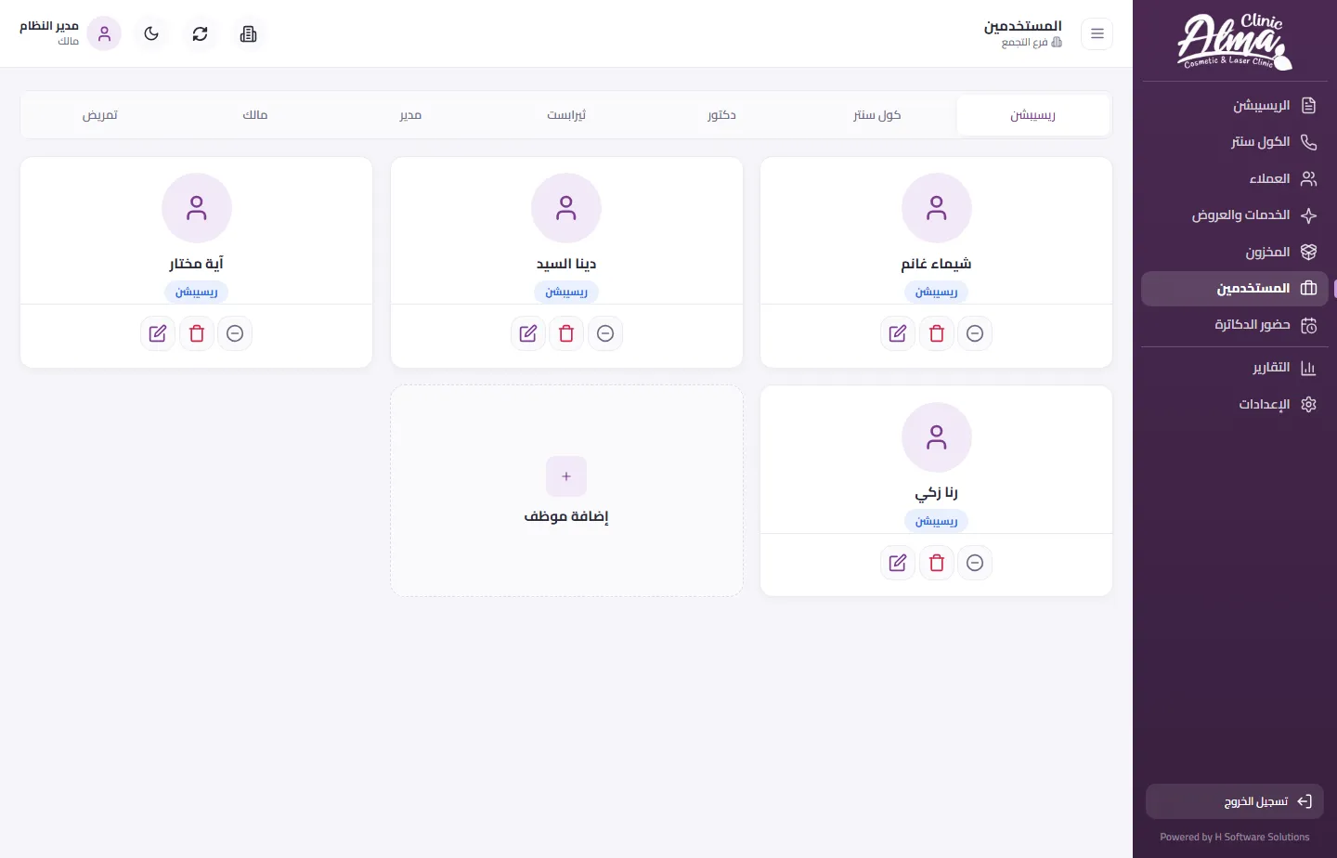Click the إضافة موظف add employee card
This screenshot has height=858, width=1337.
566,491
